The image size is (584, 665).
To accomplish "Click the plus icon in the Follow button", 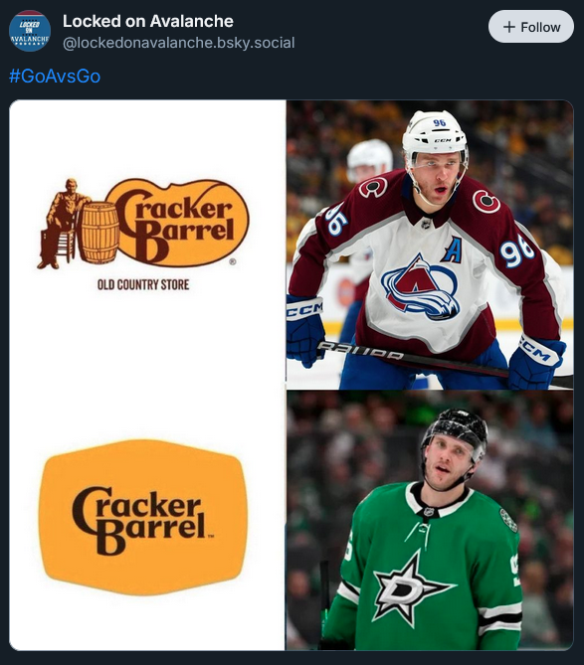I will pos(508,27).
